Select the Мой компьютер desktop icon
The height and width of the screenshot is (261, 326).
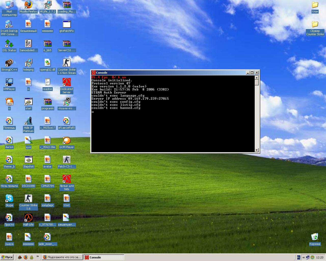pyautogui.click(x=9, y=8)
